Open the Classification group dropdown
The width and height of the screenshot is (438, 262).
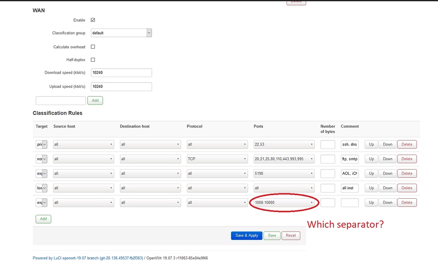coord(121,33)
